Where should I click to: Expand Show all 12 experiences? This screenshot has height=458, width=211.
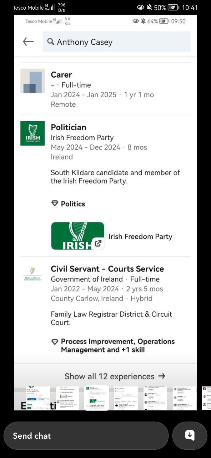coord(105,376)
